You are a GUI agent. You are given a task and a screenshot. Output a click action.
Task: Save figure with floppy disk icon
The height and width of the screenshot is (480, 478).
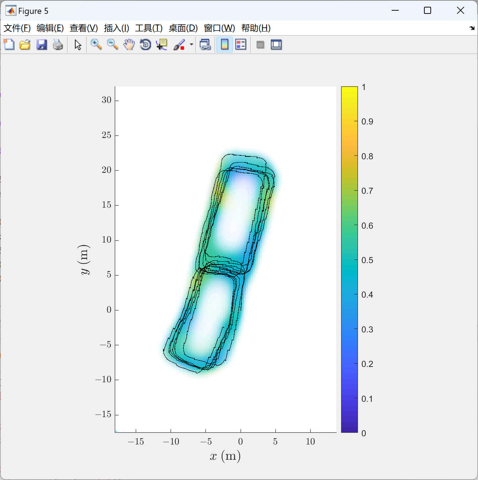click(x=42, y=45)
